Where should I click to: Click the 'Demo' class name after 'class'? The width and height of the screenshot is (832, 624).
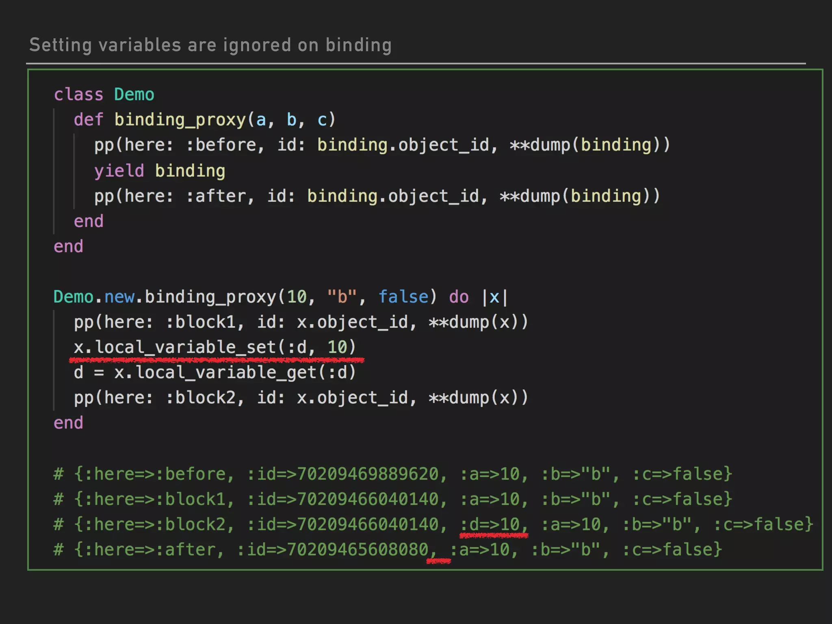[134, 95]
